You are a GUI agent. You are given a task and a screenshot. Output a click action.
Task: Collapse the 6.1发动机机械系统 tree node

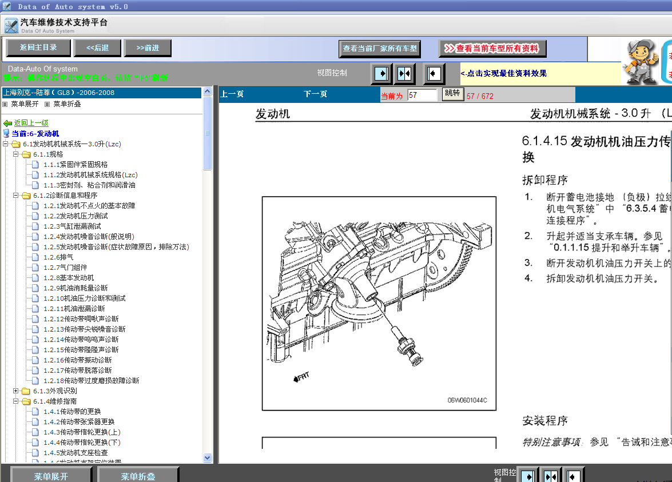(x=6, y=144)
